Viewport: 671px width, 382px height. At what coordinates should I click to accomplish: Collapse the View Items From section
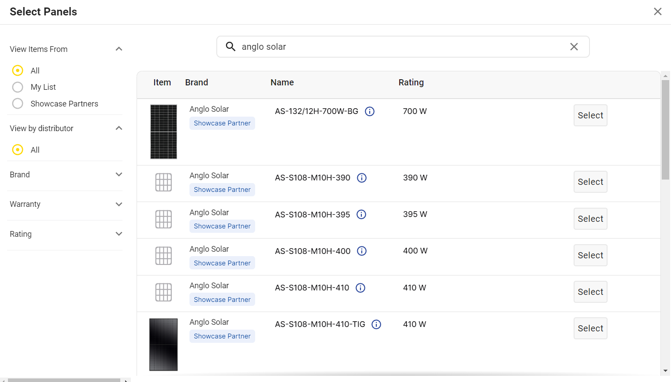(x=119, y=49)
